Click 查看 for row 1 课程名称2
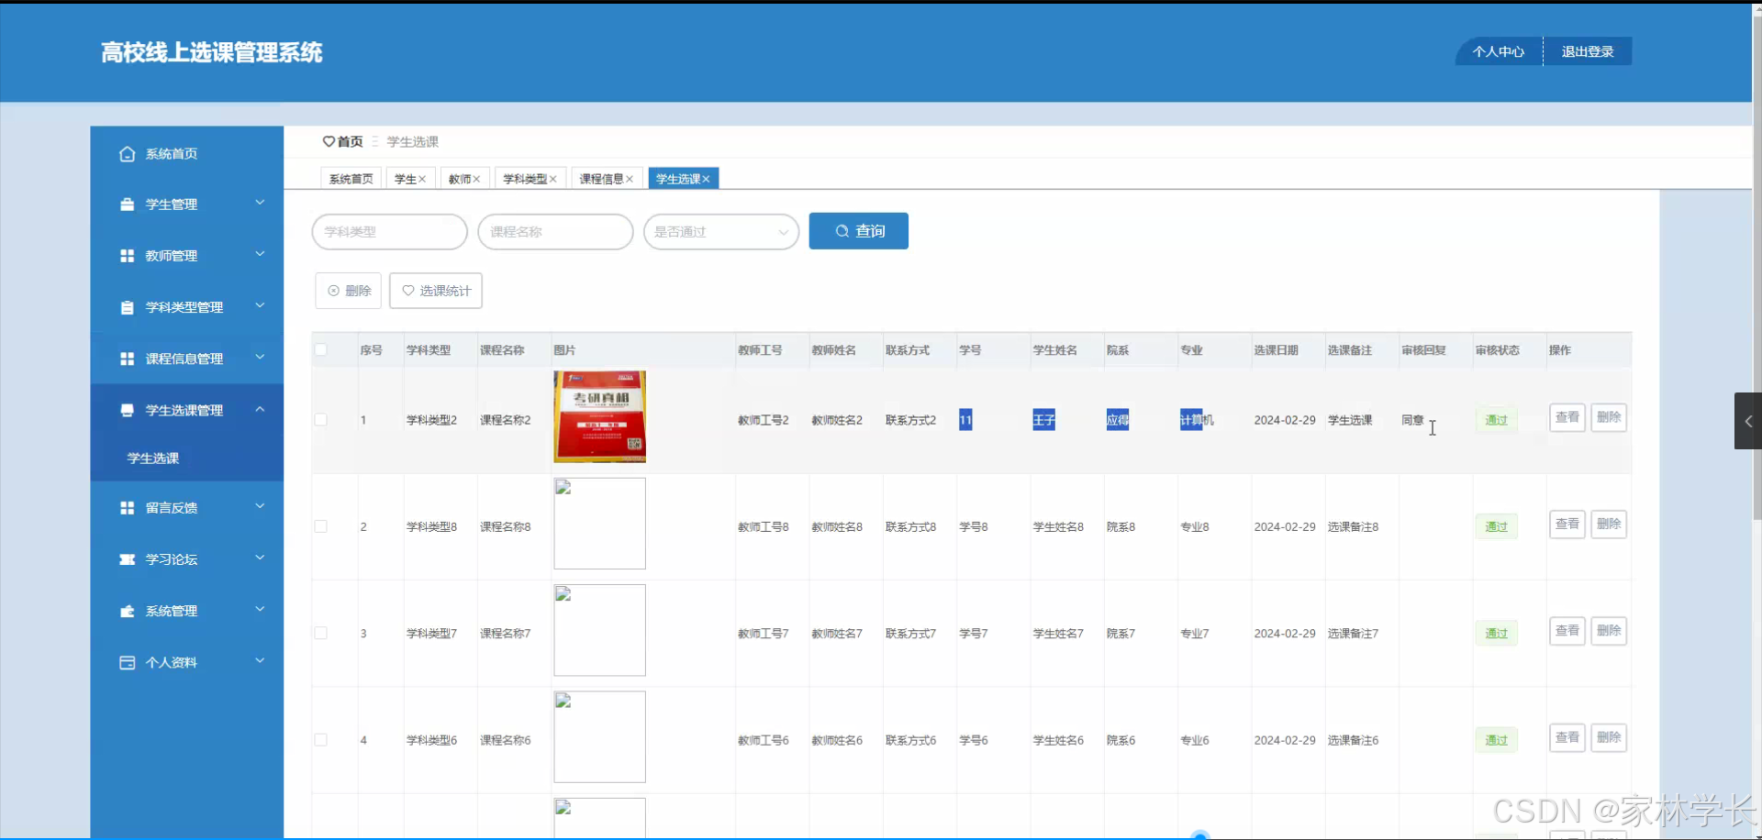Image resolution: width=1762 pixels, height=840 pixels. (1567, 417)
